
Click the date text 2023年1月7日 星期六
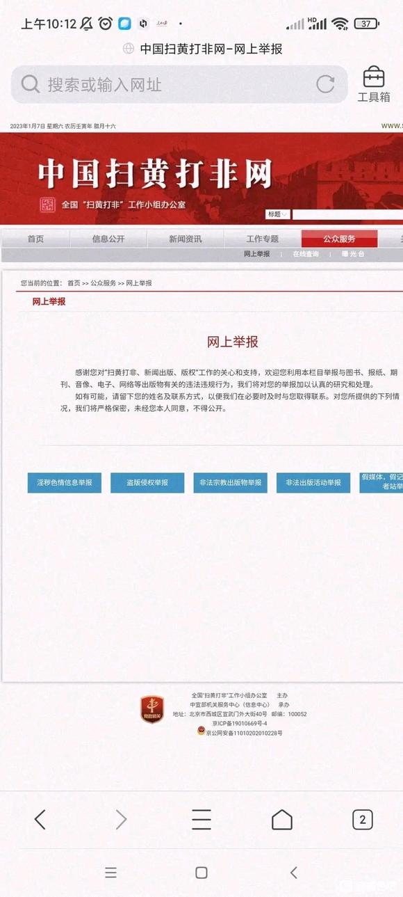coord(36,126)
